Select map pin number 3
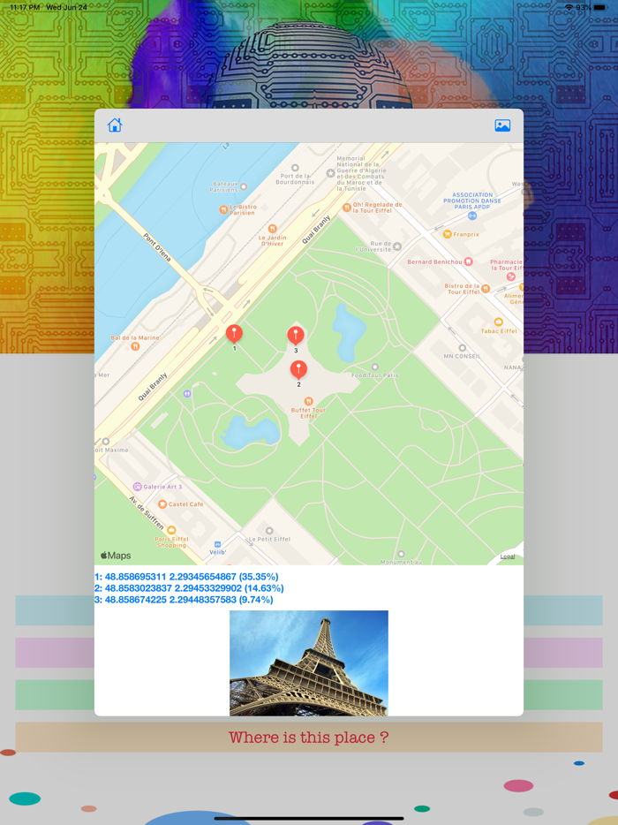Viewport: 618px width, 825px height. [x=296, y=337]
